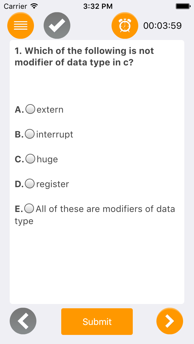Tap the gray checkmark icon

pos(57,25)
